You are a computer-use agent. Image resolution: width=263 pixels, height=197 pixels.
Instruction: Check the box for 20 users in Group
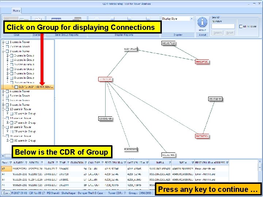tap(12, 114)
